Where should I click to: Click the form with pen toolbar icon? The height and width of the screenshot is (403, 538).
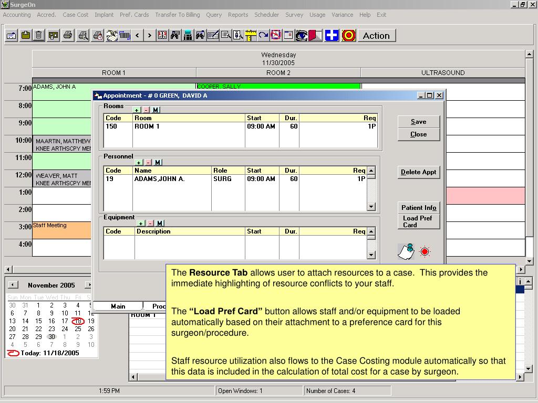(x=213, y=35)
